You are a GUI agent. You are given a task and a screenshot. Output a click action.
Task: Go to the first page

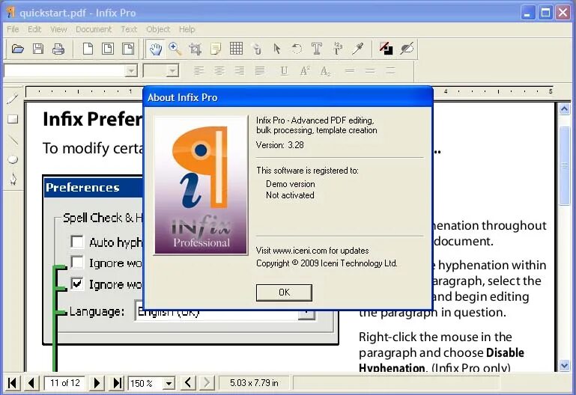pyautogui.click(x=12, y=383)
